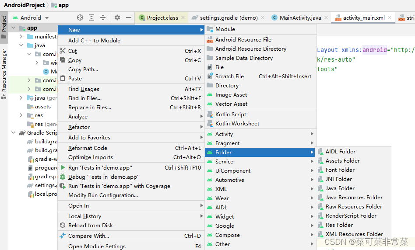The height and width of the screenshot is (250, 415).
Task: Close the MainActivity.java tab
Action: (x=326, y=18)
